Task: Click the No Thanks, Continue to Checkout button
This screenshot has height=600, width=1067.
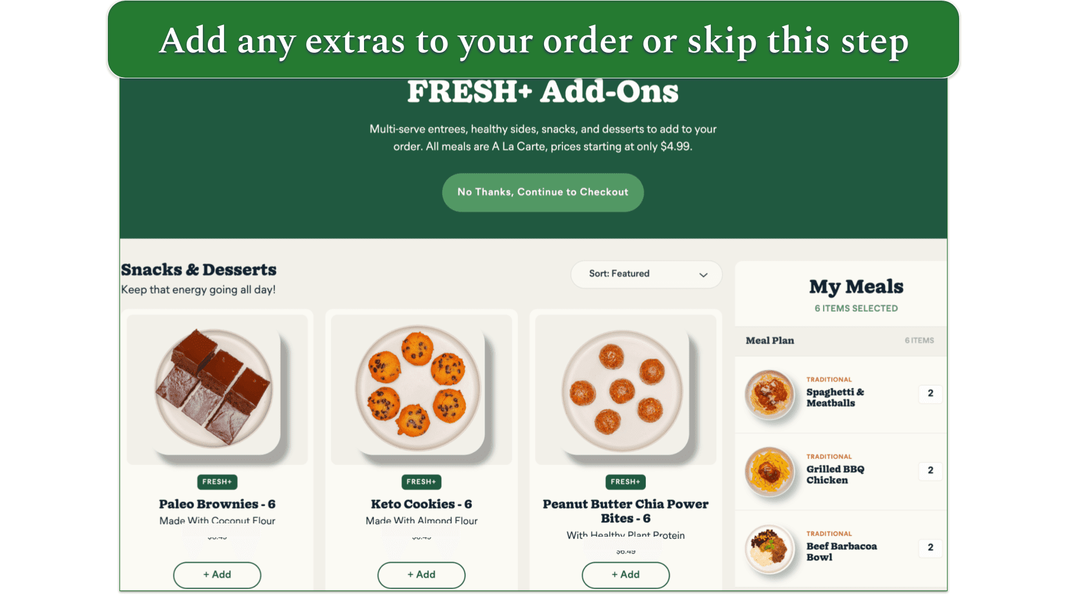Action: tap(542, 192)
